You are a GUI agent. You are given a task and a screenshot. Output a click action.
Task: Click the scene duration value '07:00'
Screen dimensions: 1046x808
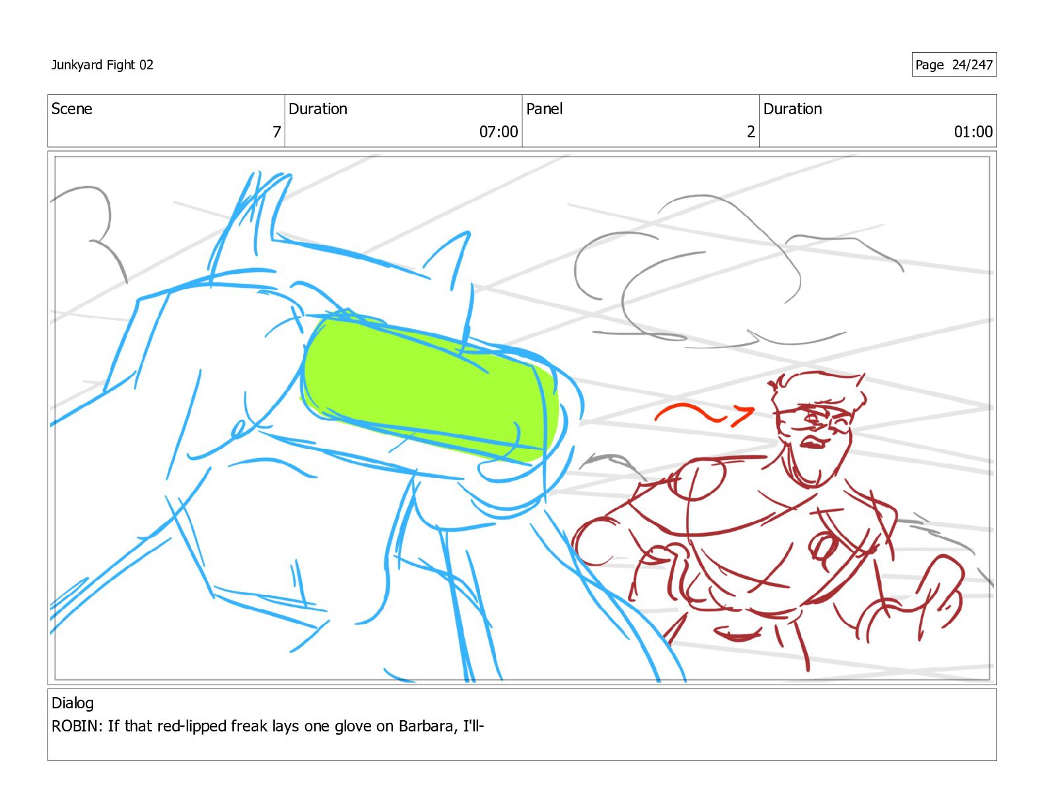click(499, 132)
